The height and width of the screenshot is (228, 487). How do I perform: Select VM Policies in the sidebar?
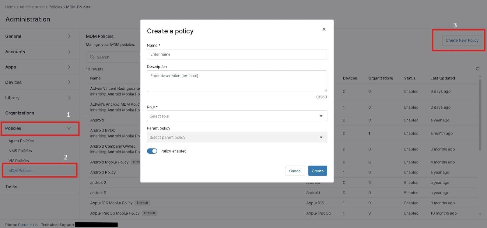tap(19, 160)
